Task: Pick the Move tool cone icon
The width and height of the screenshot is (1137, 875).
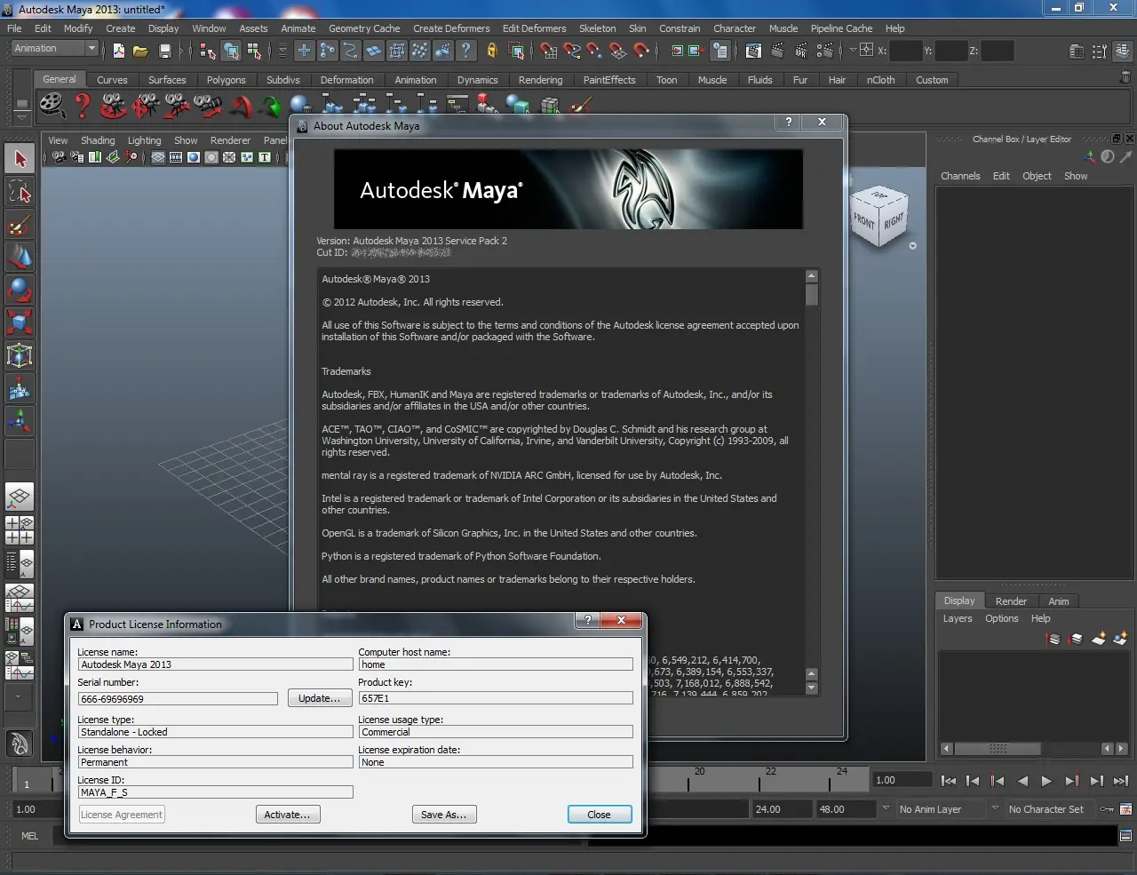Action: click(x=20, y=257)
